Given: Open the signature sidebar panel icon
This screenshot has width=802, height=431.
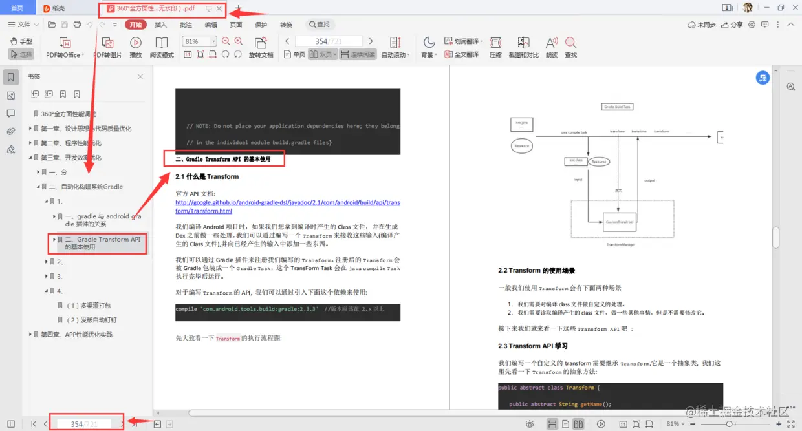Looking at the screenshot, I should 10,150.
